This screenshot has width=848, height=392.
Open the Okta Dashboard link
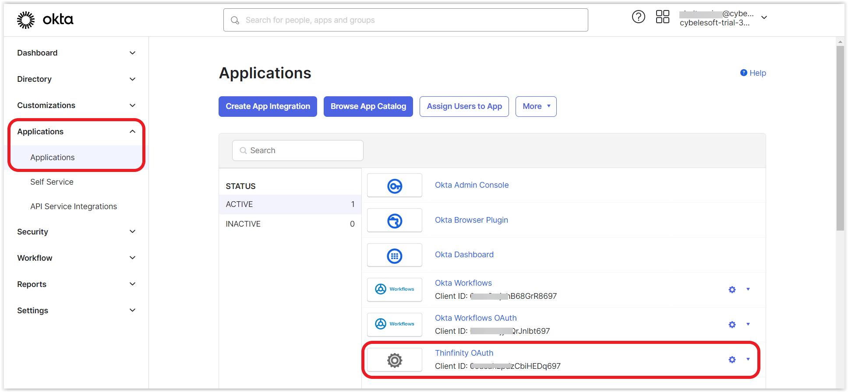[x=464, y=255]
